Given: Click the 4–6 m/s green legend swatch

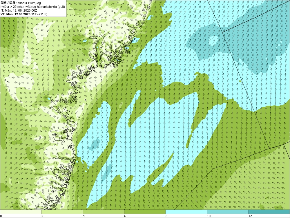Looking at the screenshot, I should pos(104,212).
